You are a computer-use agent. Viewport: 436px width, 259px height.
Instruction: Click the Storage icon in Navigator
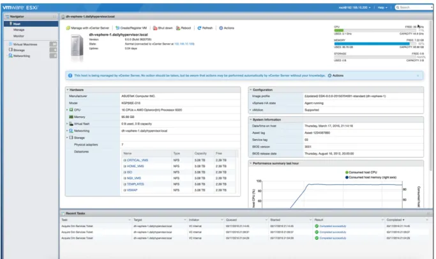[x=11, y=50]
